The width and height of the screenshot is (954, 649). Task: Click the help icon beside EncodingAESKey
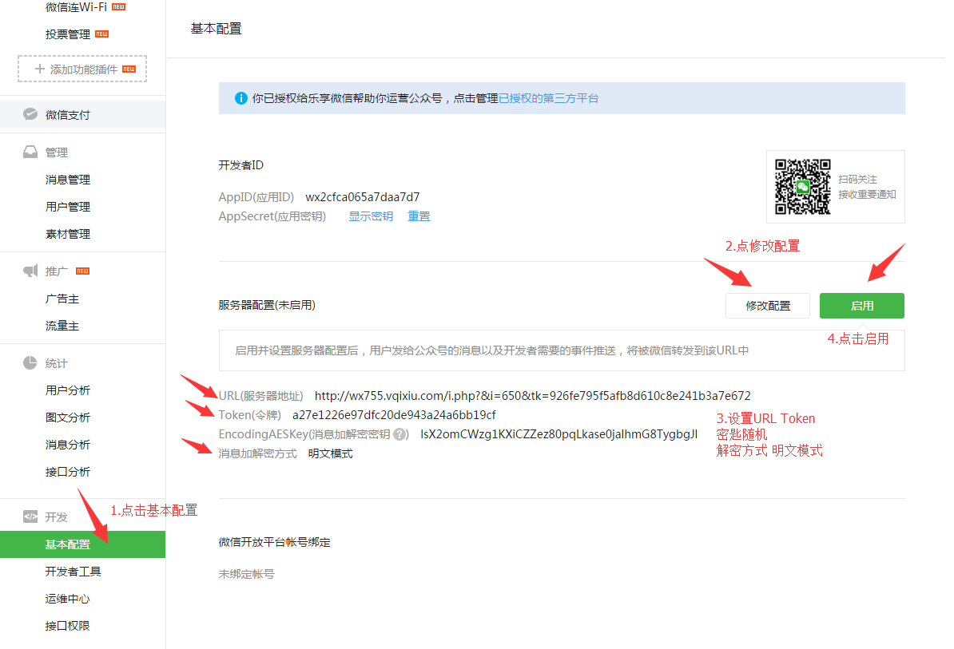click(x=400, y=434)
